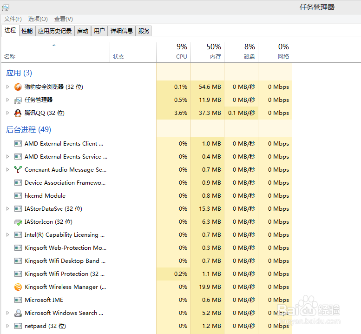361x334 pixels.
Task: Click the 5.2 MB memory value
Action: pos(211,313)
